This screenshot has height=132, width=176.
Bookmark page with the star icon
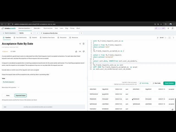click(x=161, y=24)
